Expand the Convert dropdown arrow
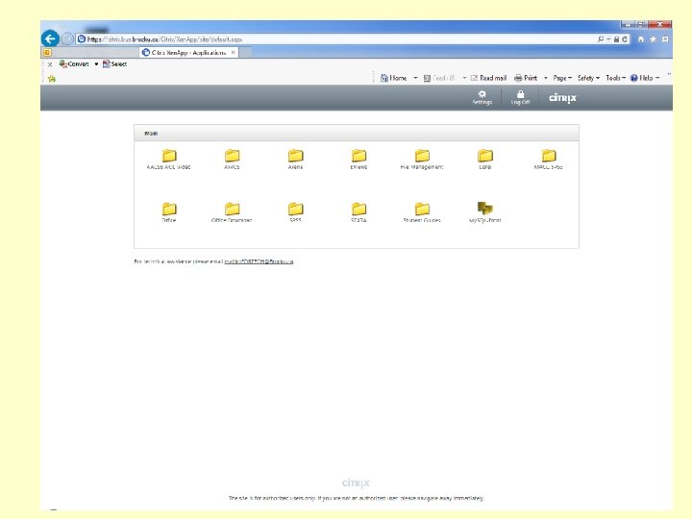The width and height of the screenshot is (692, 519). click(x=96, y=64)
